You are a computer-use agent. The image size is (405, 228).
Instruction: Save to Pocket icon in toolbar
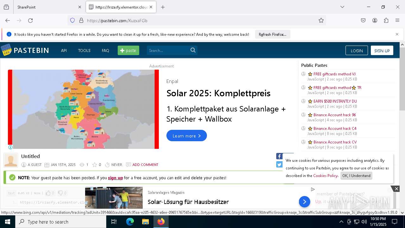click(363, 20)
